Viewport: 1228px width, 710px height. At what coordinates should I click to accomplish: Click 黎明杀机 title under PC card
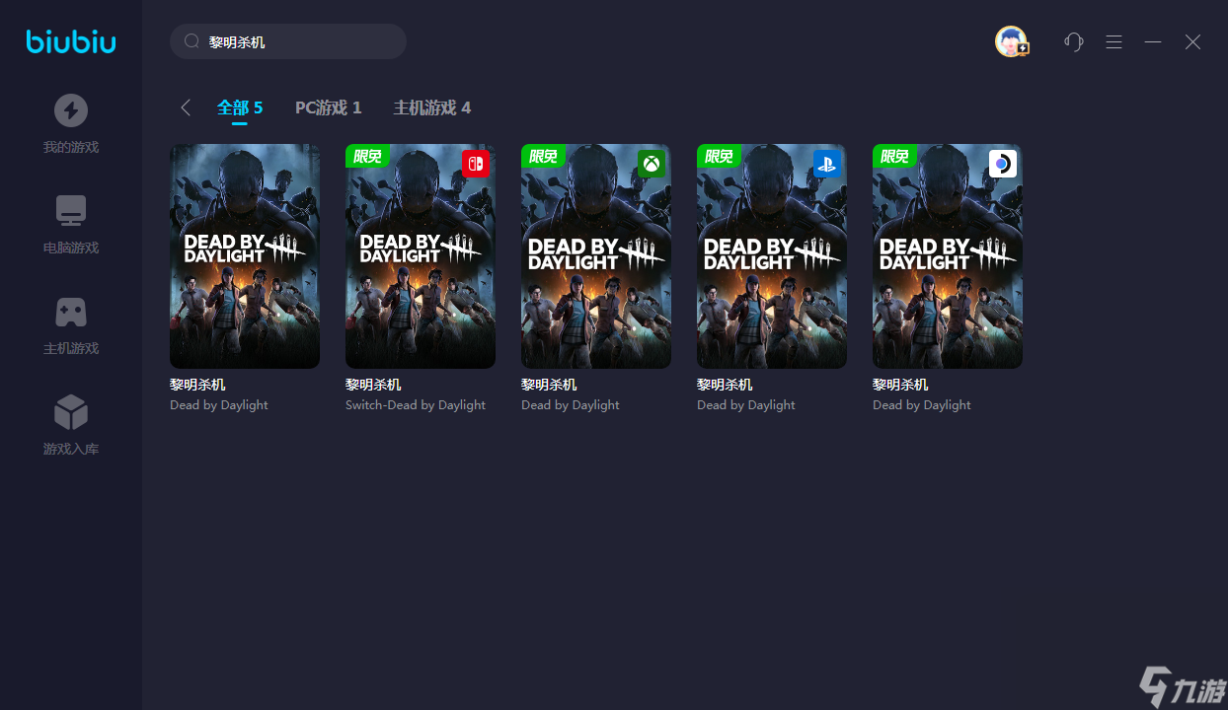pyautogui.click(x=197, y=385)
